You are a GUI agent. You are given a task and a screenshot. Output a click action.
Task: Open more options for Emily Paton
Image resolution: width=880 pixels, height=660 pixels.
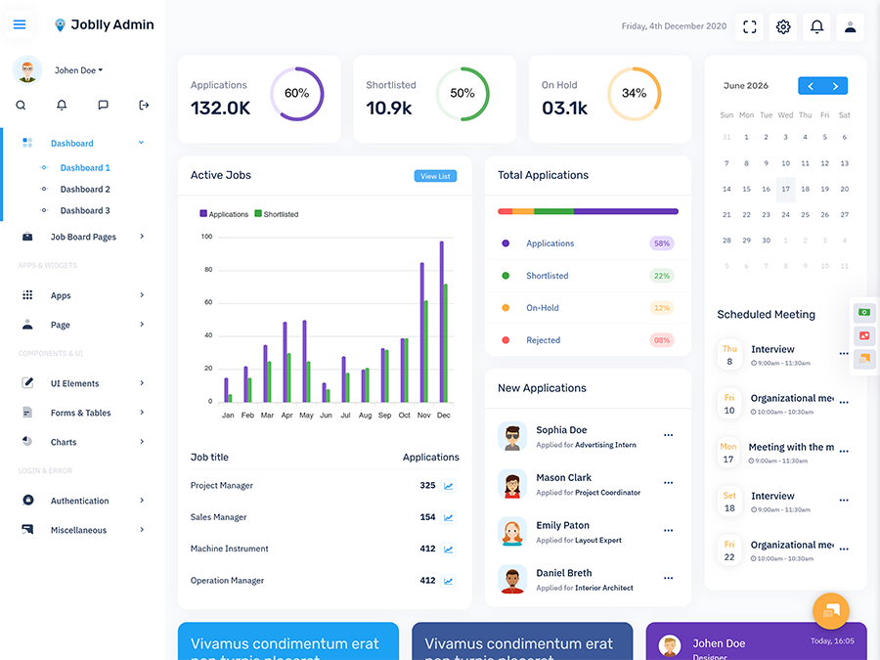coord(668,530)
